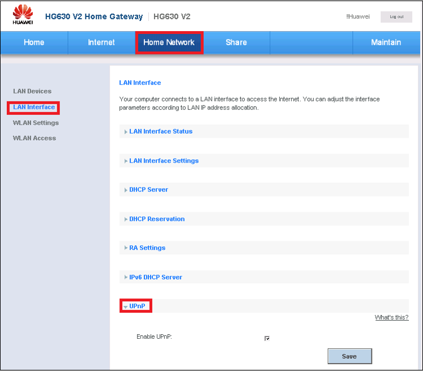Open WLAN Access in sidebar

(35, 138)
